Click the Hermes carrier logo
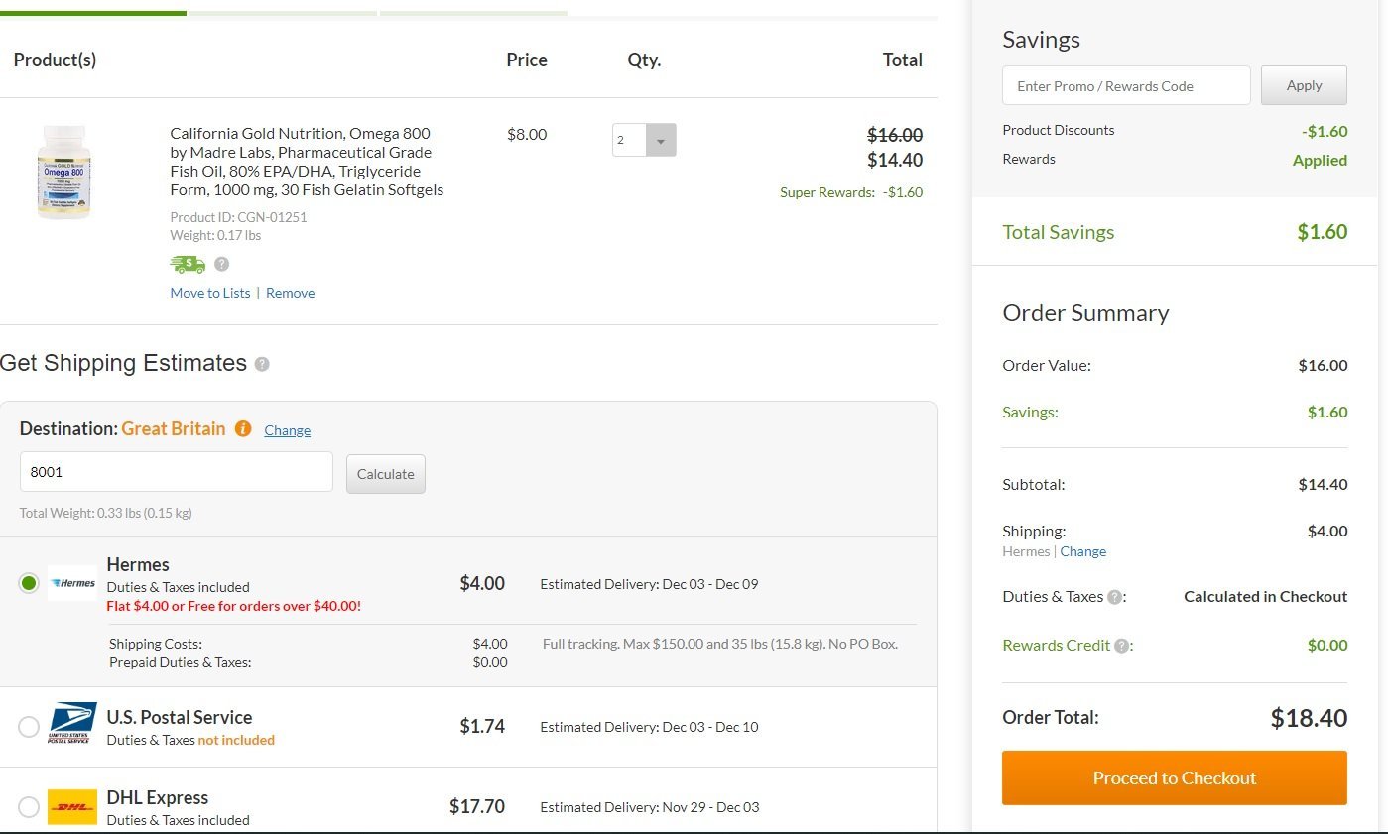 click(x=72, y=583)
